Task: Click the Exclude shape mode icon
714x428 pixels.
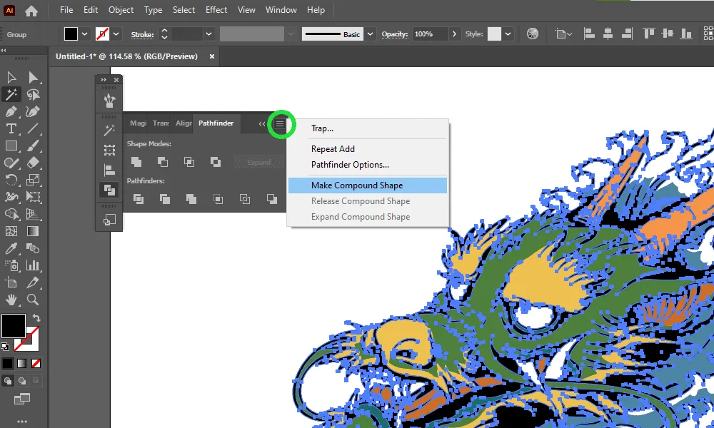Action: point(216,161)
